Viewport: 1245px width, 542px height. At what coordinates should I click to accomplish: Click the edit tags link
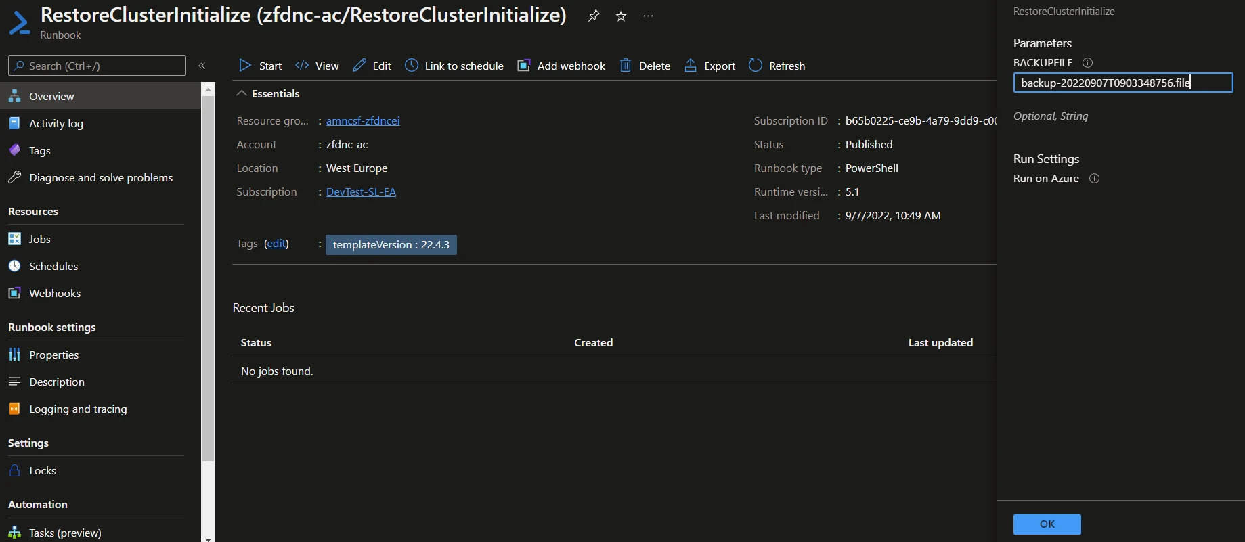[276, 244]
